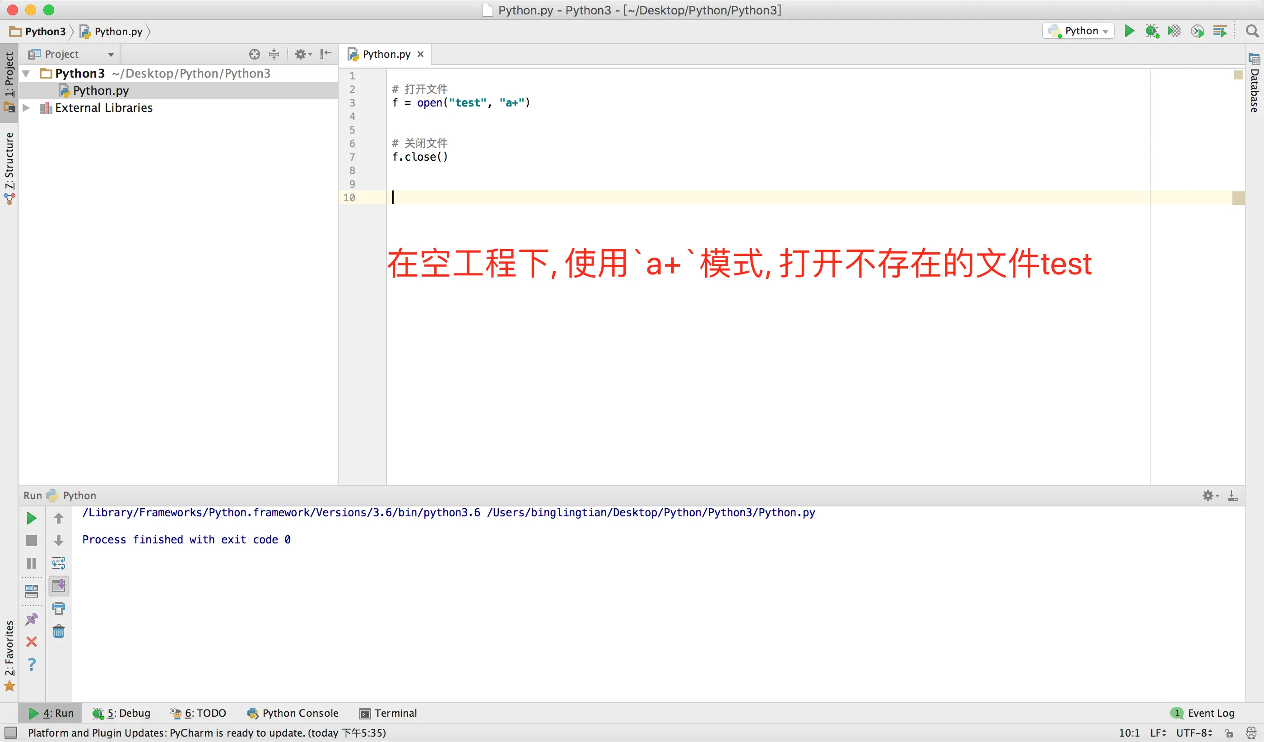Start the Debug bug icon in top toolbar

(1152, 31)
